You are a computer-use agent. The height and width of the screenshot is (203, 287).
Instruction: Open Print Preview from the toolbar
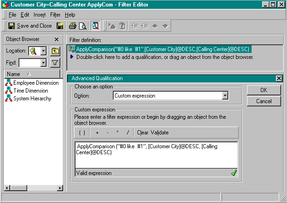[x=83, y=26]
